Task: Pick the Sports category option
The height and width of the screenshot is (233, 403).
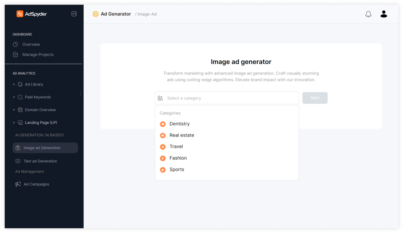Action: [177, 170]
